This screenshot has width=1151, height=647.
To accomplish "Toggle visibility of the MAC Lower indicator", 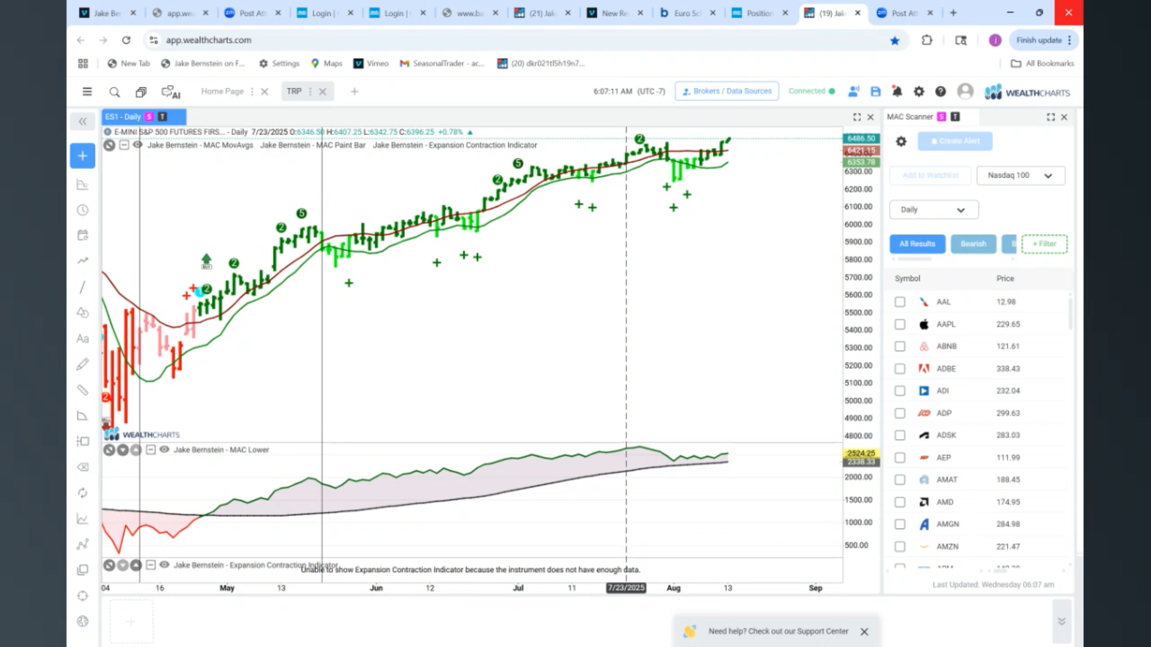I will (164, 449).
